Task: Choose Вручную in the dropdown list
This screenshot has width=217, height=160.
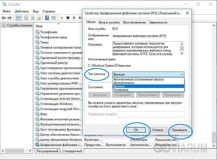Action: [148, 86]
